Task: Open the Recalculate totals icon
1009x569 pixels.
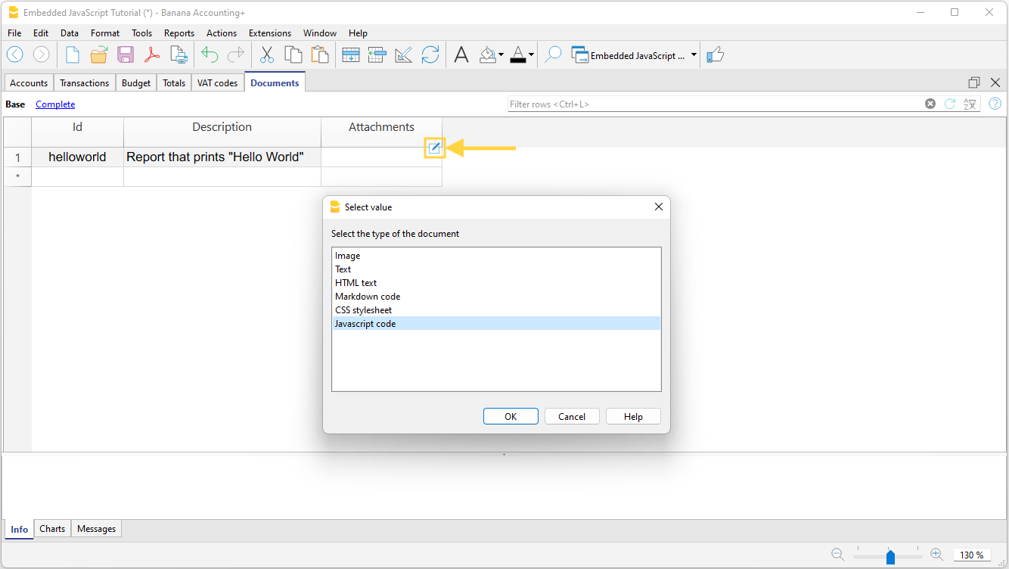Action: [430, 54]
